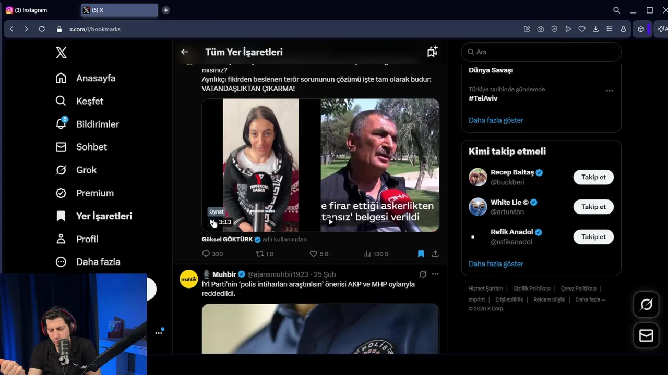668x375 pixels.
Task: Open the X logo home link
Action: click(x=61, y=53)
